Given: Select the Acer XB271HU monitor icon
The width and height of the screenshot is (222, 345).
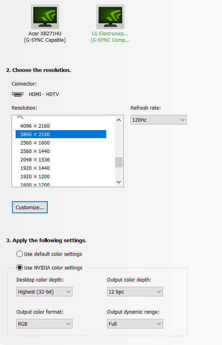Looking at the screenshot, I should [45, 17].
